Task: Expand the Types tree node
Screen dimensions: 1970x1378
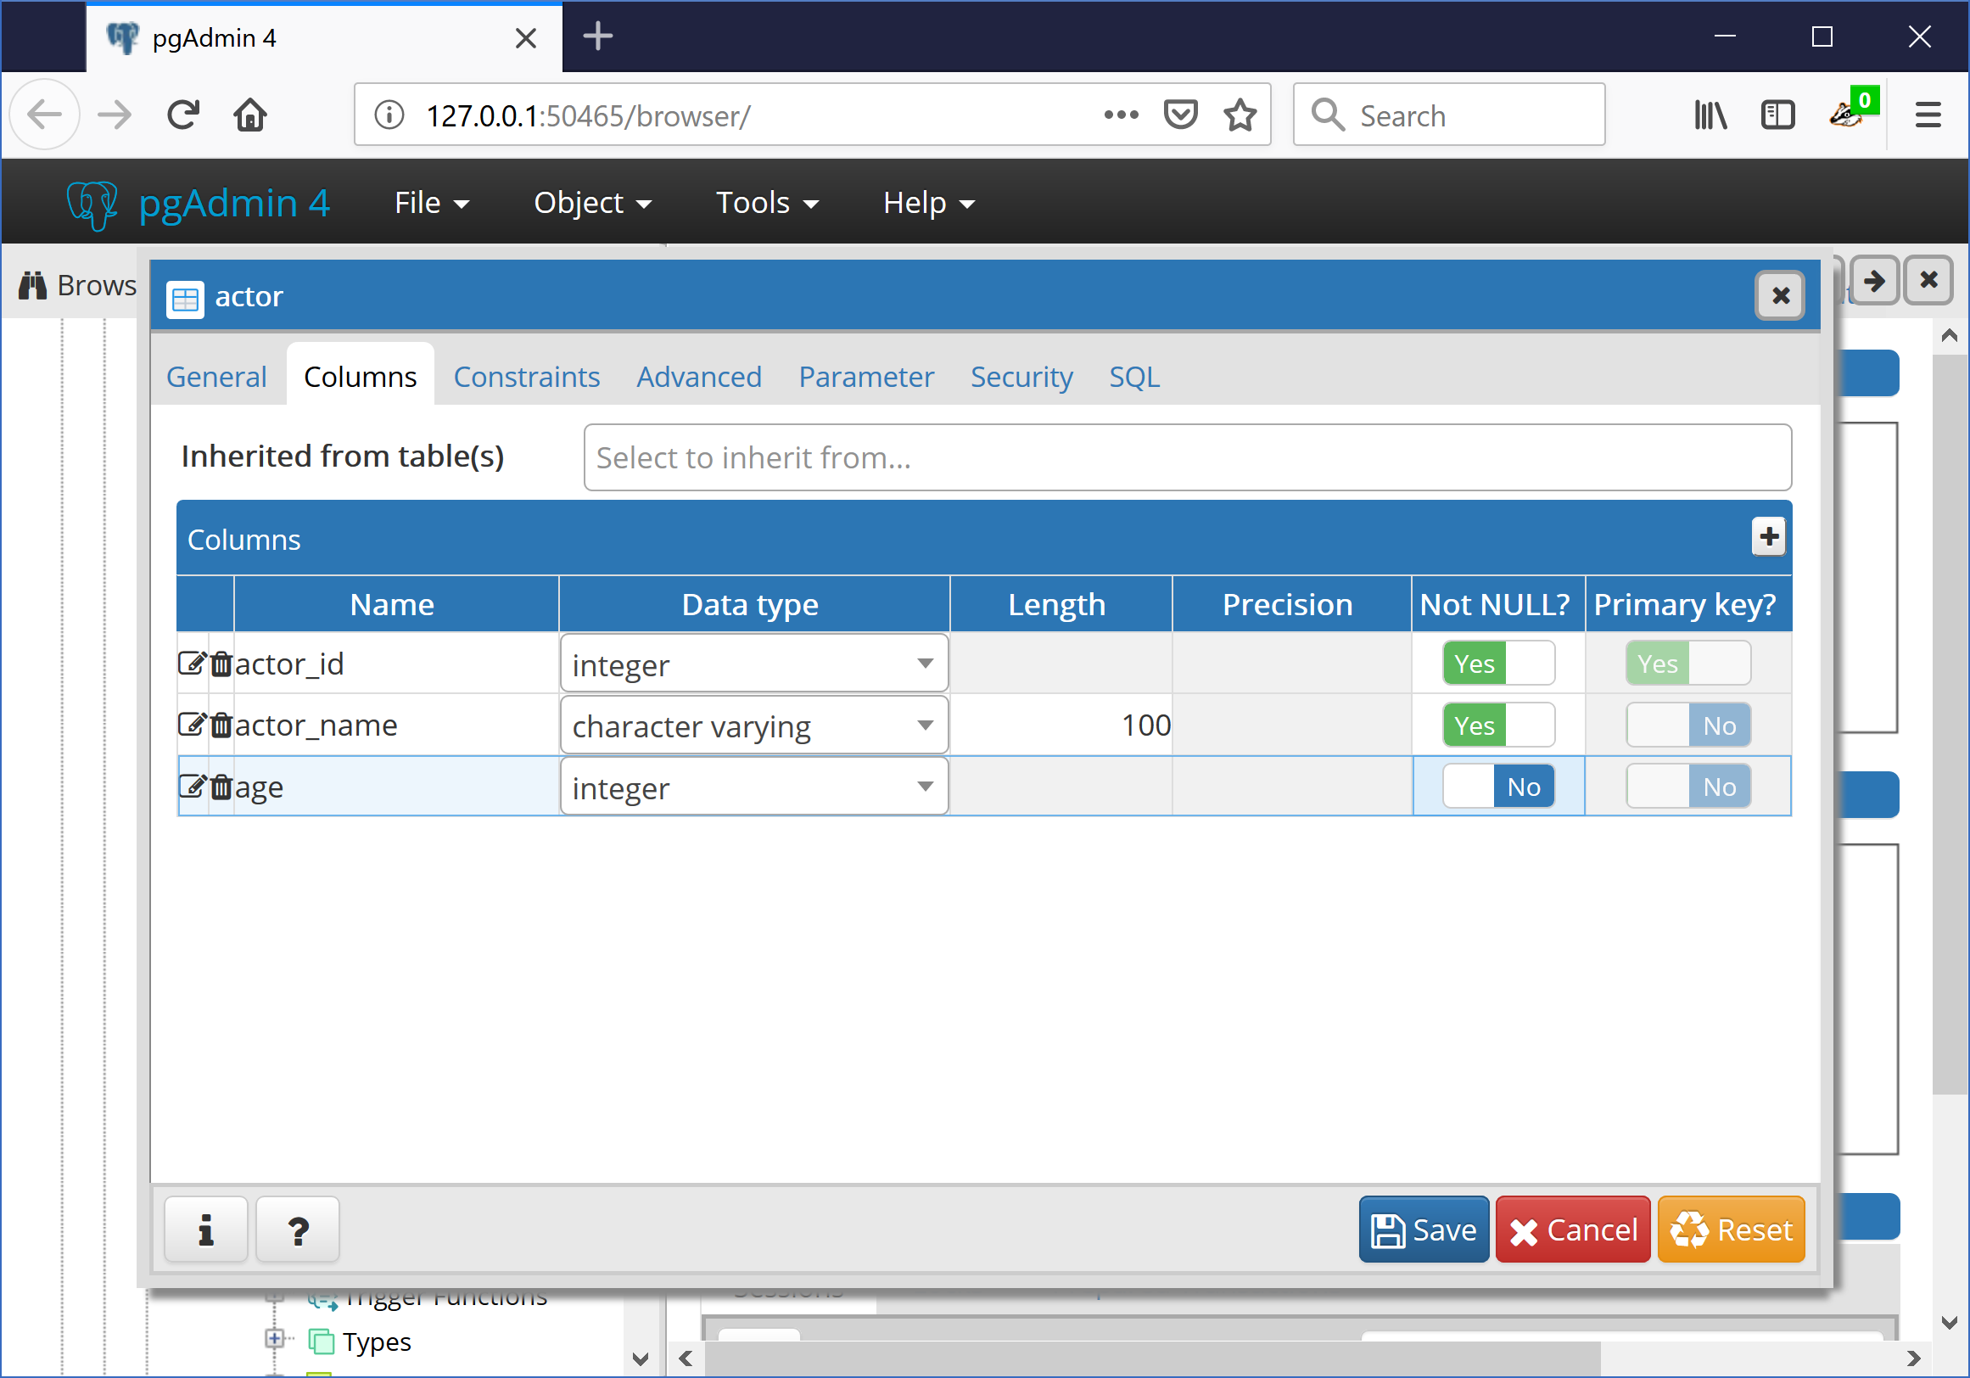Action: click(x=275, y=1338)
